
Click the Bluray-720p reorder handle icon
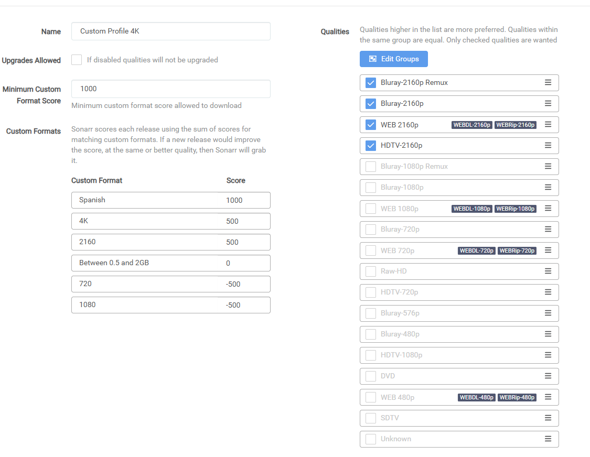[x=548, y=230]
